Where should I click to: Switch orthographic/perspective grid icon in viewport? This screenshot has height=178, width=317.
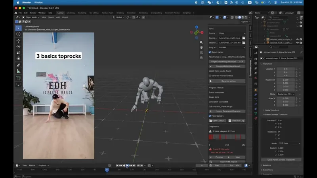click(201, 57)
